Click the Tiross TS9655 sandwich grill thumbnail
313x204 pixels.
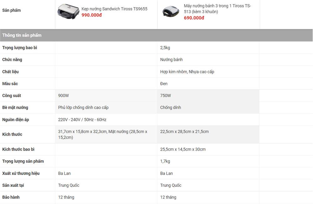(x=66, y=12)
